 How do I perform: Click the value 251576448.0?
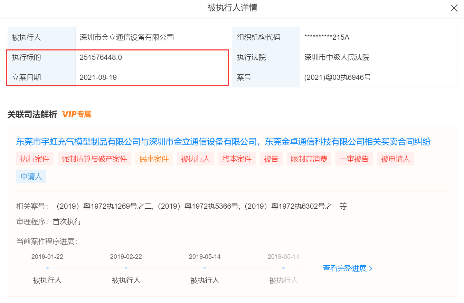point(101,57)
